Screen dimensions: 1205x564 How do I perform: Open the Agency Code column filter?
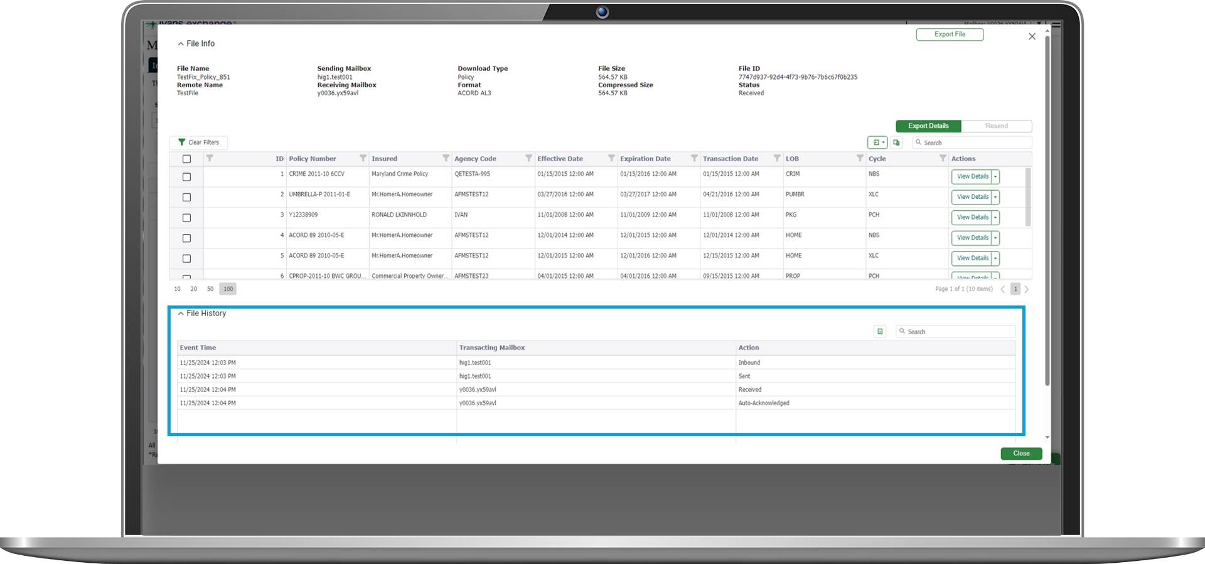click(528, 158)
